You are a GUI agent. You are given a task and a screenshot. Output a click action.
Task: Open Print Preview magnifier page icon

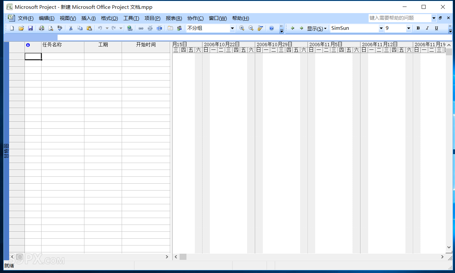point(51,28)
